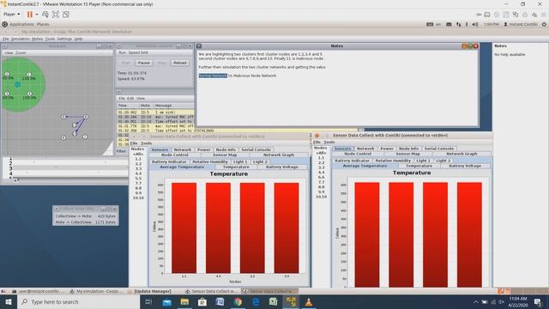The height and width of the screenshot is (309, 549).
Task: Open the Applications menu in guest panel
Action: tap(21, 24)
